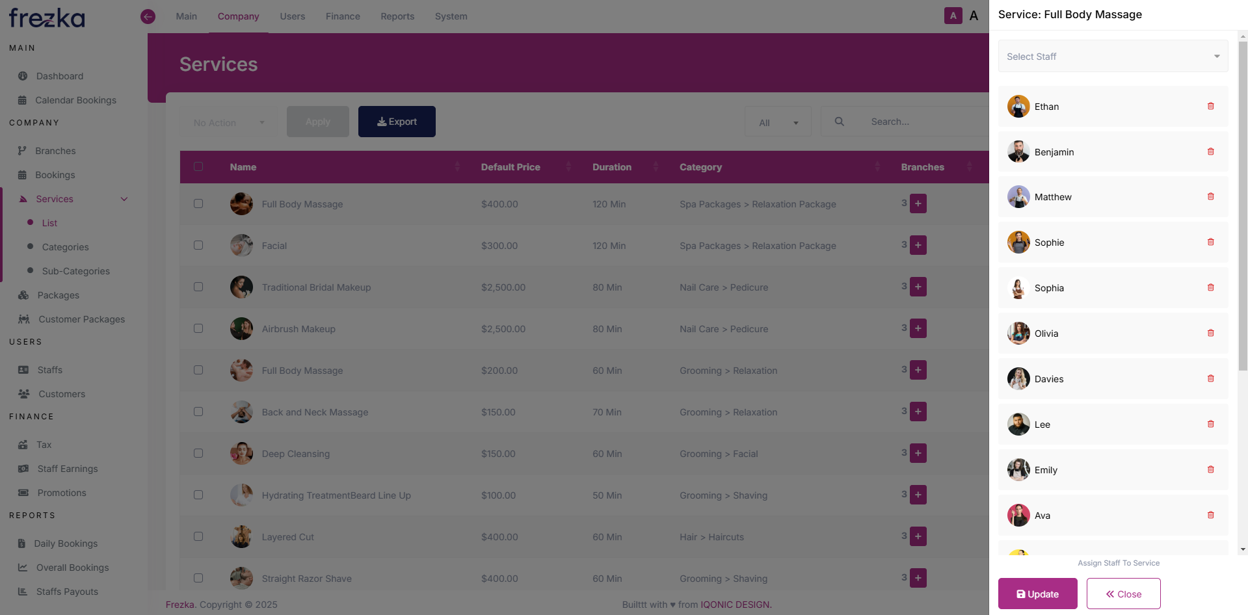Open the No Action dropdown
Image resolution: width=1248 pixels, height=615 pixels.
(x=228, y=122)
